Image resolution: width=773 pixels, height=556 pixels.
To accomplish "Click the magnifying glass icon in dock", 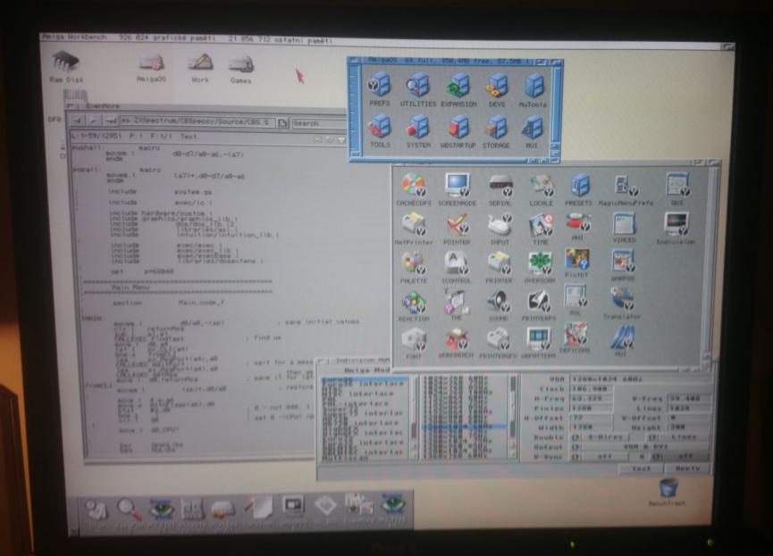I will 128,509.
